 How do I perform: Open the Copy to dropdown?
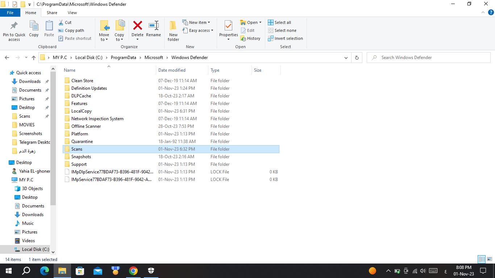pos(119,37)
